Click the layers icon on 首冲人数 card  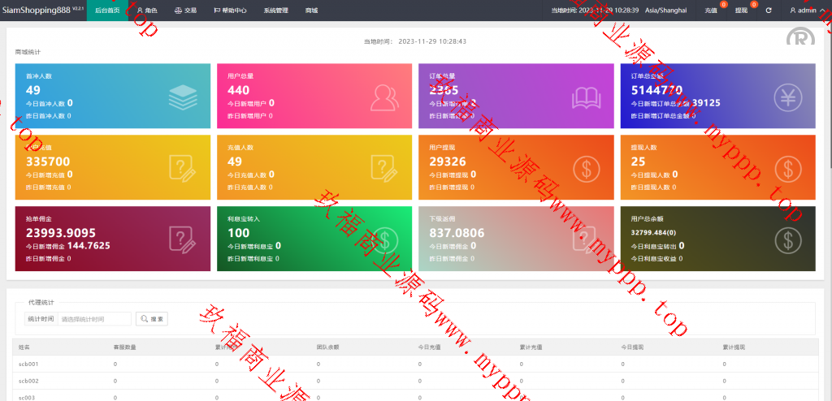pyautogui.click(x=183, y=97)
